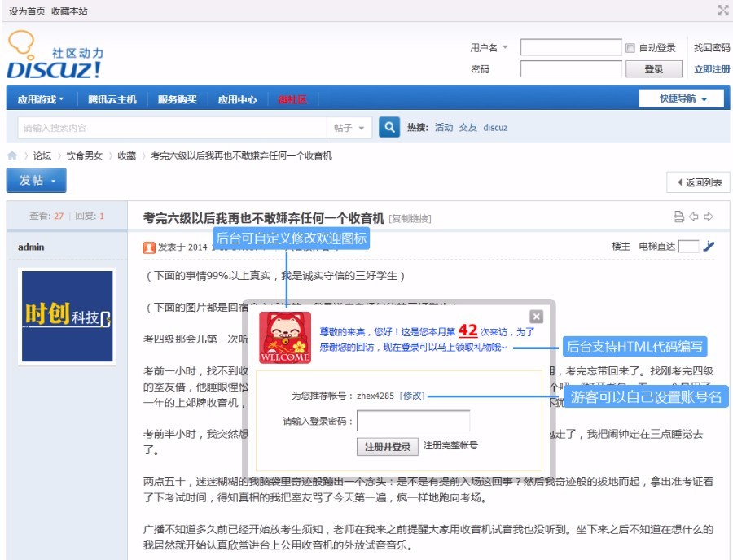The height and width of the screenshot is (560, 733).
Task: Click the 注册并登录 button in the popup
Action: pos(386,446)
